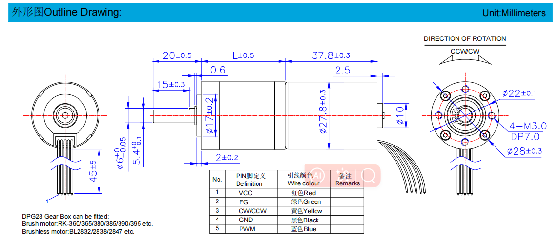Click the DIRECTION OF ROTATION heading
The image size is (555, 238).
pyautogui.click(x=464, y=39)
